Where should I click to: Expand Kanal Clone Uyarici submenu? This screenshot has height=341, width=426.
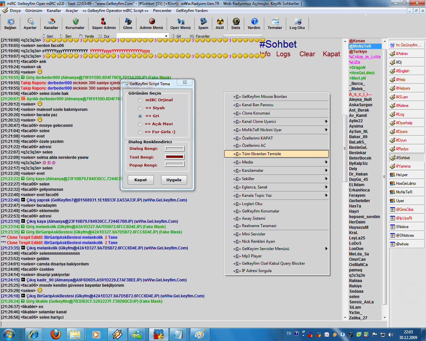click(277, 122)
